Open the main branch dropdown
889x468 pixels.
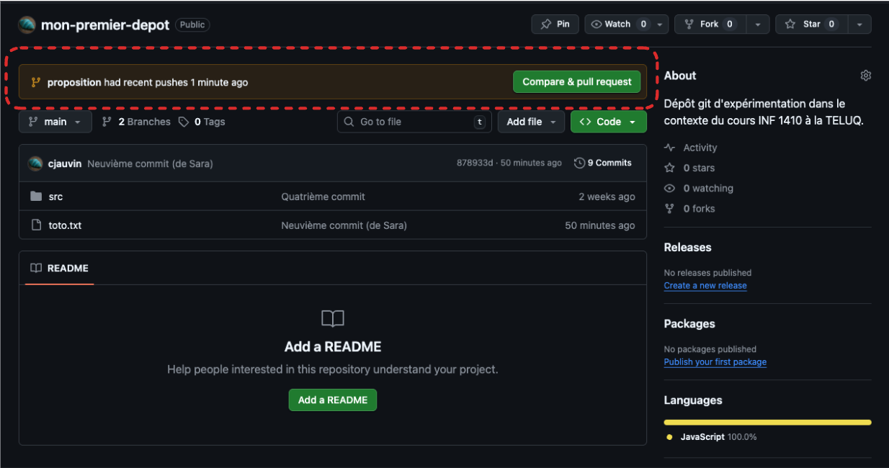[55, 122]
